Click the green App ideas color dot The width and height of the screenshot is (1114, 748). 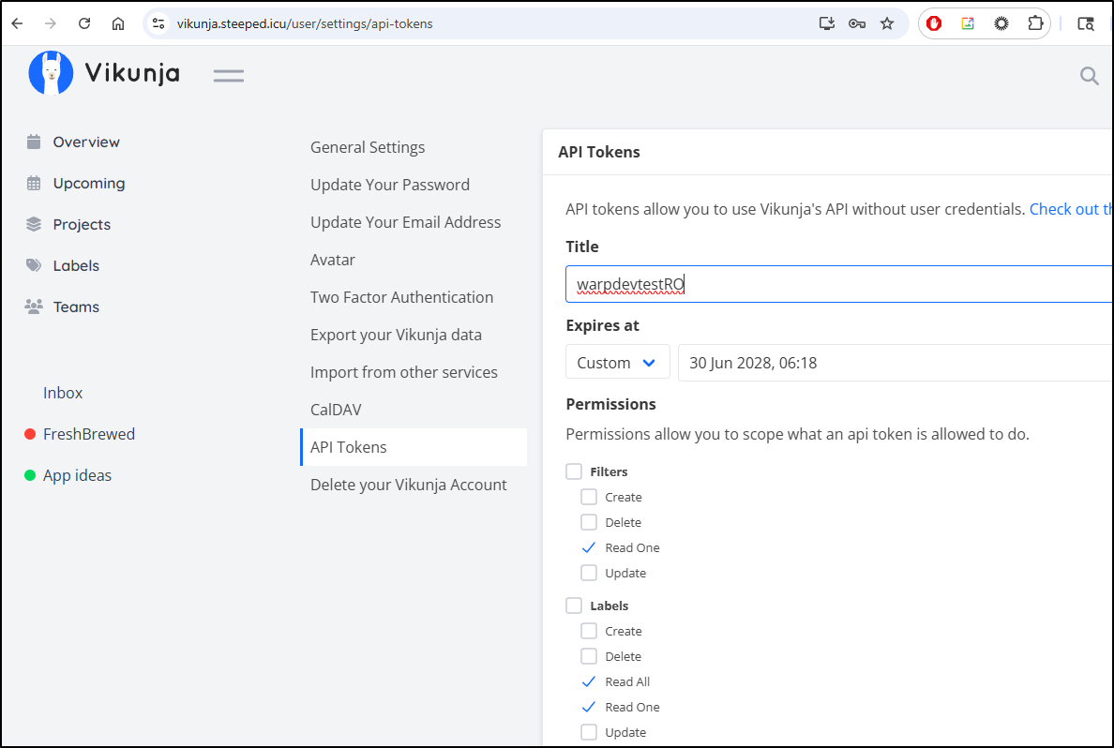(30, 475)
